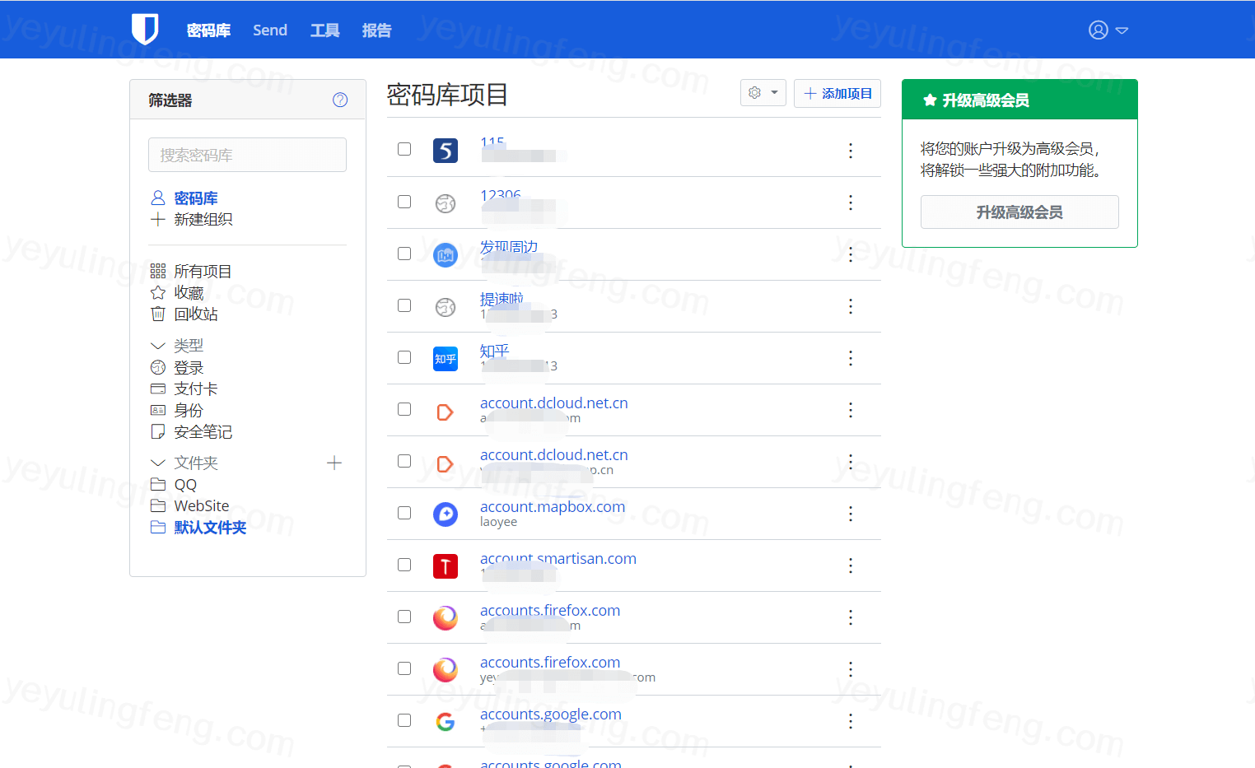Screen dimensions: 1255x768
Task: Open the account.mapbox.com entry
Action: tap(553, 507)
